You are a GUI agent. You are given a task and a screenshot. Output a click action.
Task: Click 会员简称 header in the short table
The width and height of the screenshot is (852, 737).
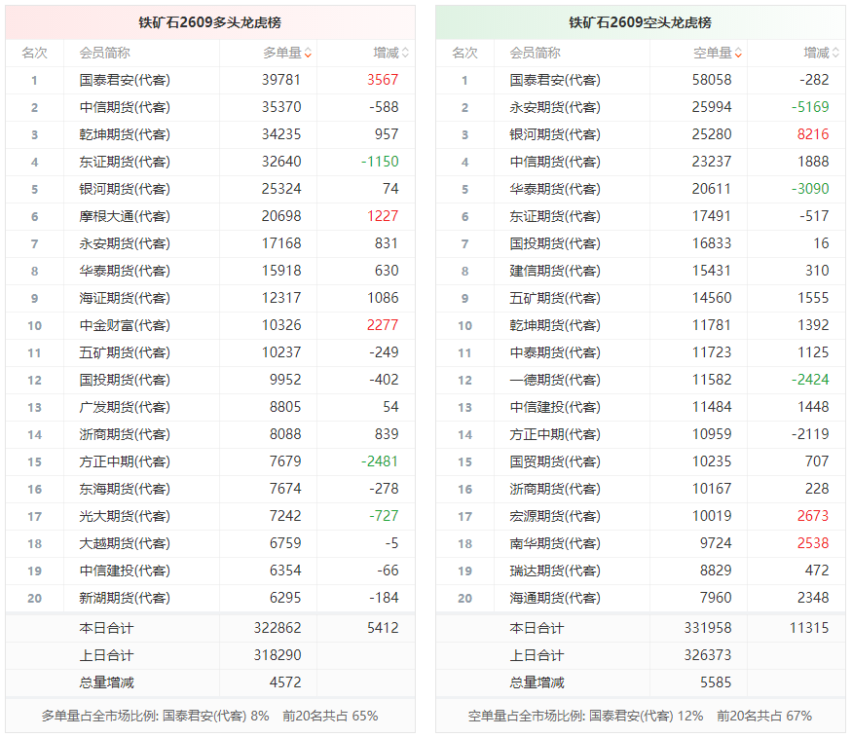535,54
